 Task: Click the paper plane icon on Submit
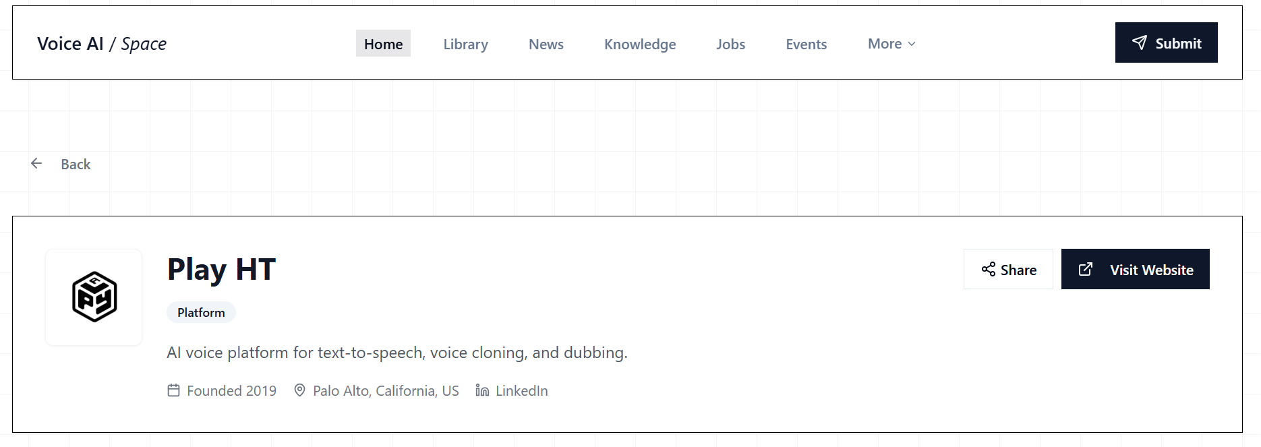pos(1139,43)
